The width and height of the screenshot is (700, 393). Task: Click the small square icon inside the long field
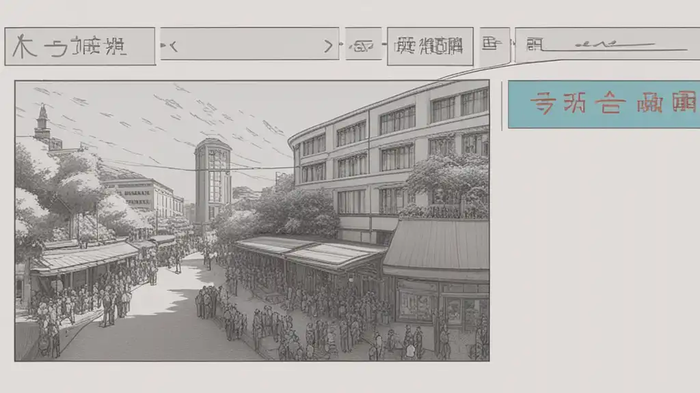(x=535, y=44)
